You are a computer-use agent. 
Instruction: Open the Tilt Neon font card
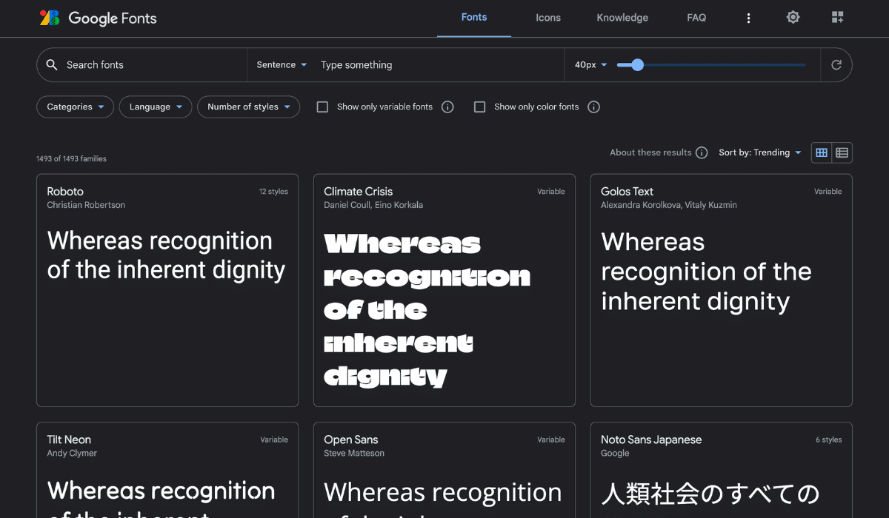pos(167,470)
